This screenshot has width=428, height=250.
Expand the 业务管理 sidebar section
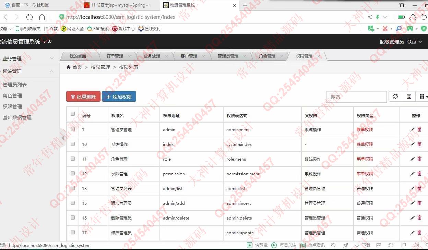[x=29, y=59]
